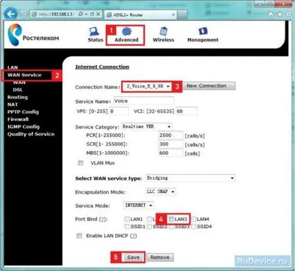Expand the Service Category dropdown
Image resolution: width=295 pixels, height=271 pixels.
(x=147, y=126)
